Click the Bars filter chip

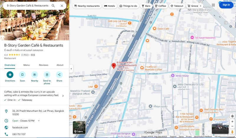[x=146, y=6]
